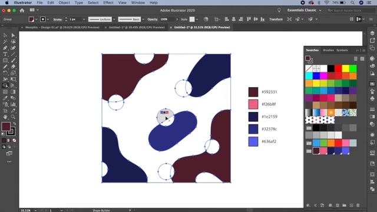Enable Draw Behind mode
377x212 pixels.
point(9,147)
